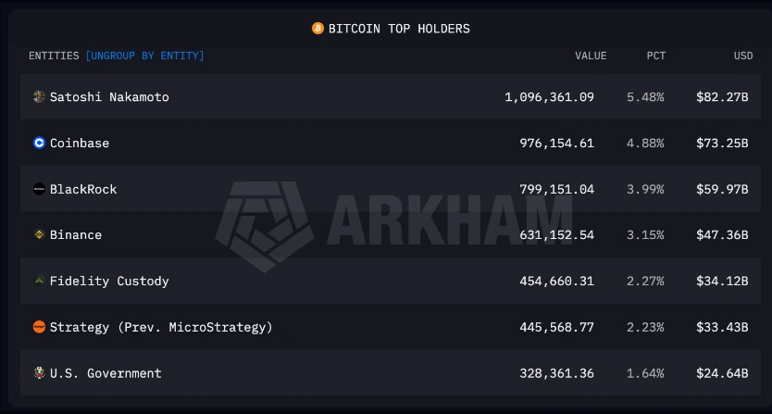Open the Coinbase entity page
772x414 pixels.
click(80, 144)
